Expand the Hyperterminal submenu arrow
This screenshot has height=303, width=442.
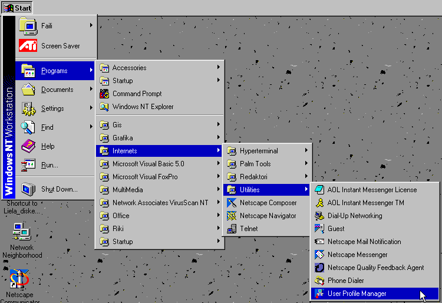306,150
